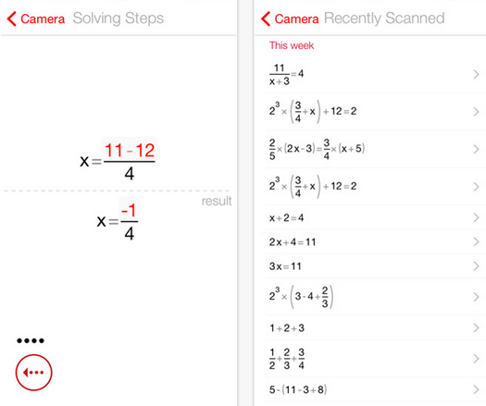Expand chevron next to 2x+4=11
Image resolution: width=486 pixels, height=406 pixels.
[x=477, y=242]
